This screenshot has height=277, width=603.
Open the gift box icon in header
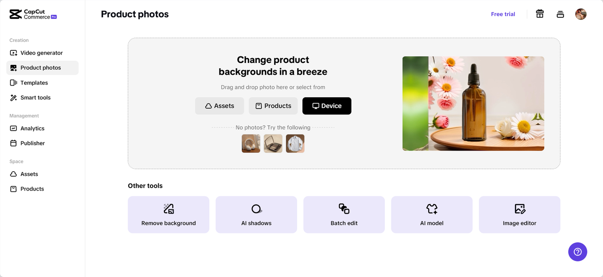540,14
